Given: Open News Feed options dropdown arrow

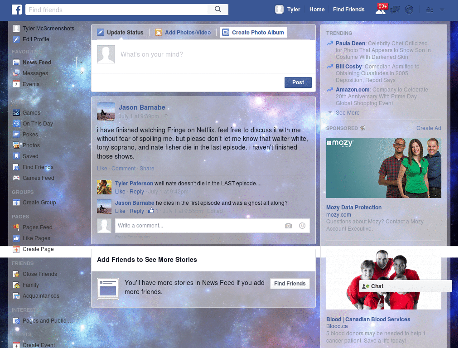Looking at the screenshot, I should coord(81,63).
